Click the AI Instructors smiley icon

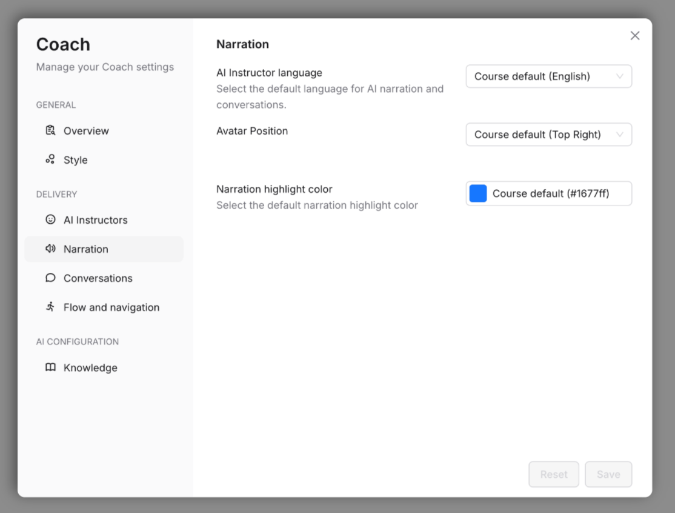click(x=51, y=220)
